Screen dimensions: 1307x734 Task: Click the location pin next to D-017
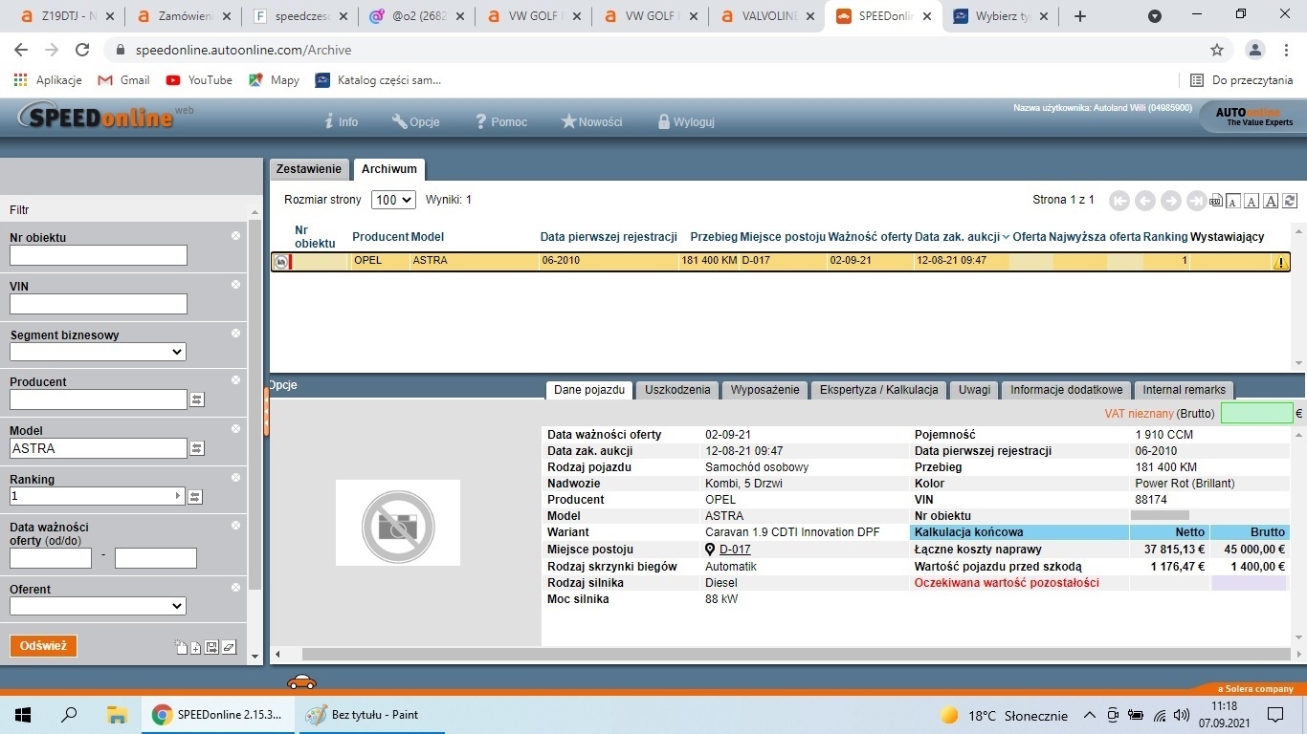710,550
